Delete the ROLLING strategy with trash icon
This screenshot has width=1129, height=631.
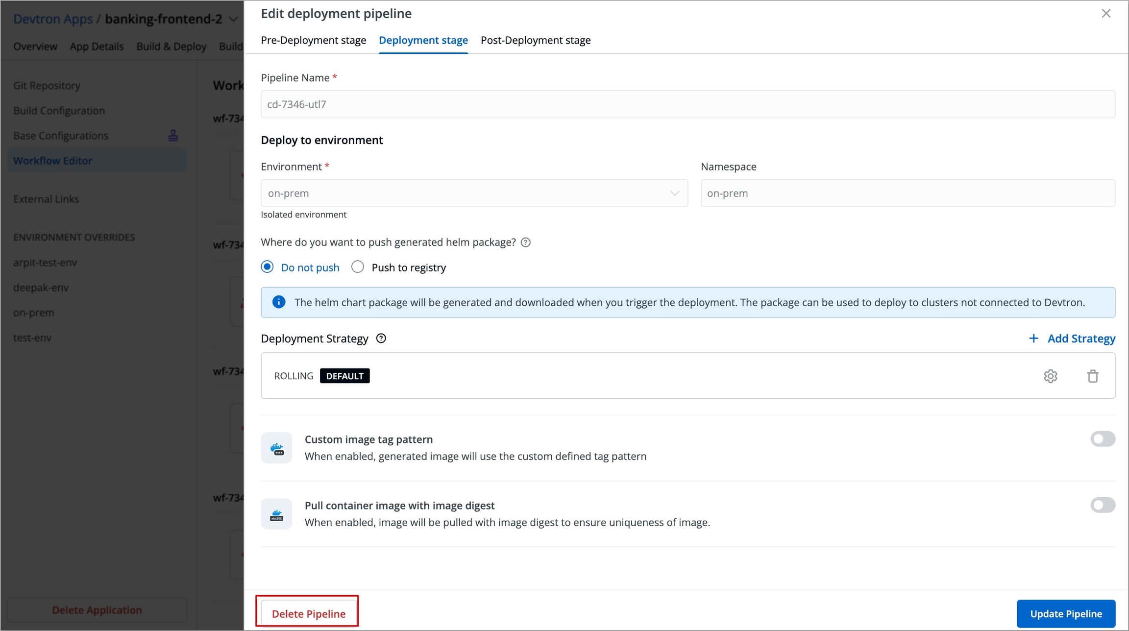coord(1093,376)
